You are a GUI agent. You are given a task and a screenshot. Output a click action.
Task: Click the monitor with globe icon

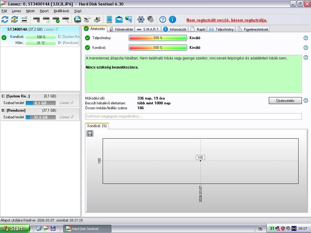(x=129, y=19)
